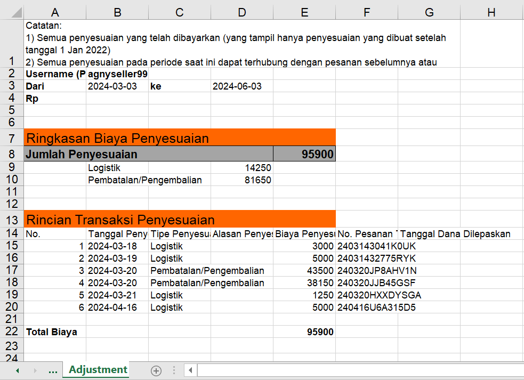Click Total Biaya value 95900 in row 22
The height and width of the screenshot is (380, 524).
coord(304,332)
